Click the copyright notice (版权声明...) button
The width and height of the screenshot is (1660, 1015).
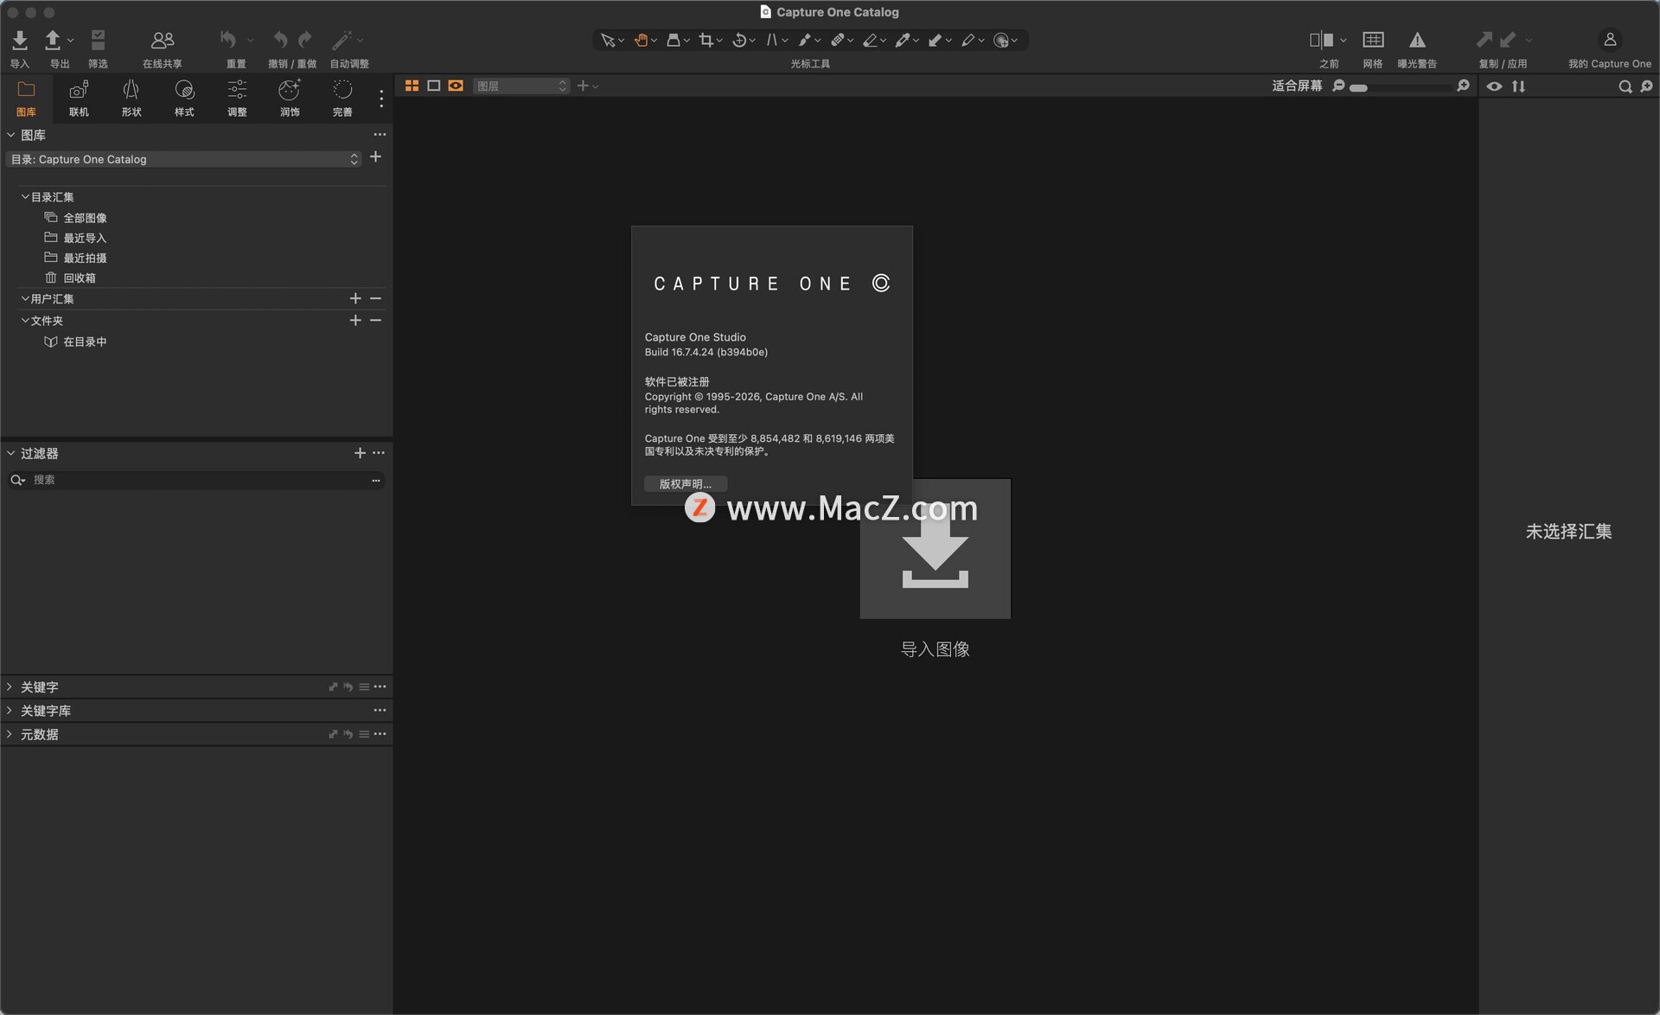coord(685,484)
